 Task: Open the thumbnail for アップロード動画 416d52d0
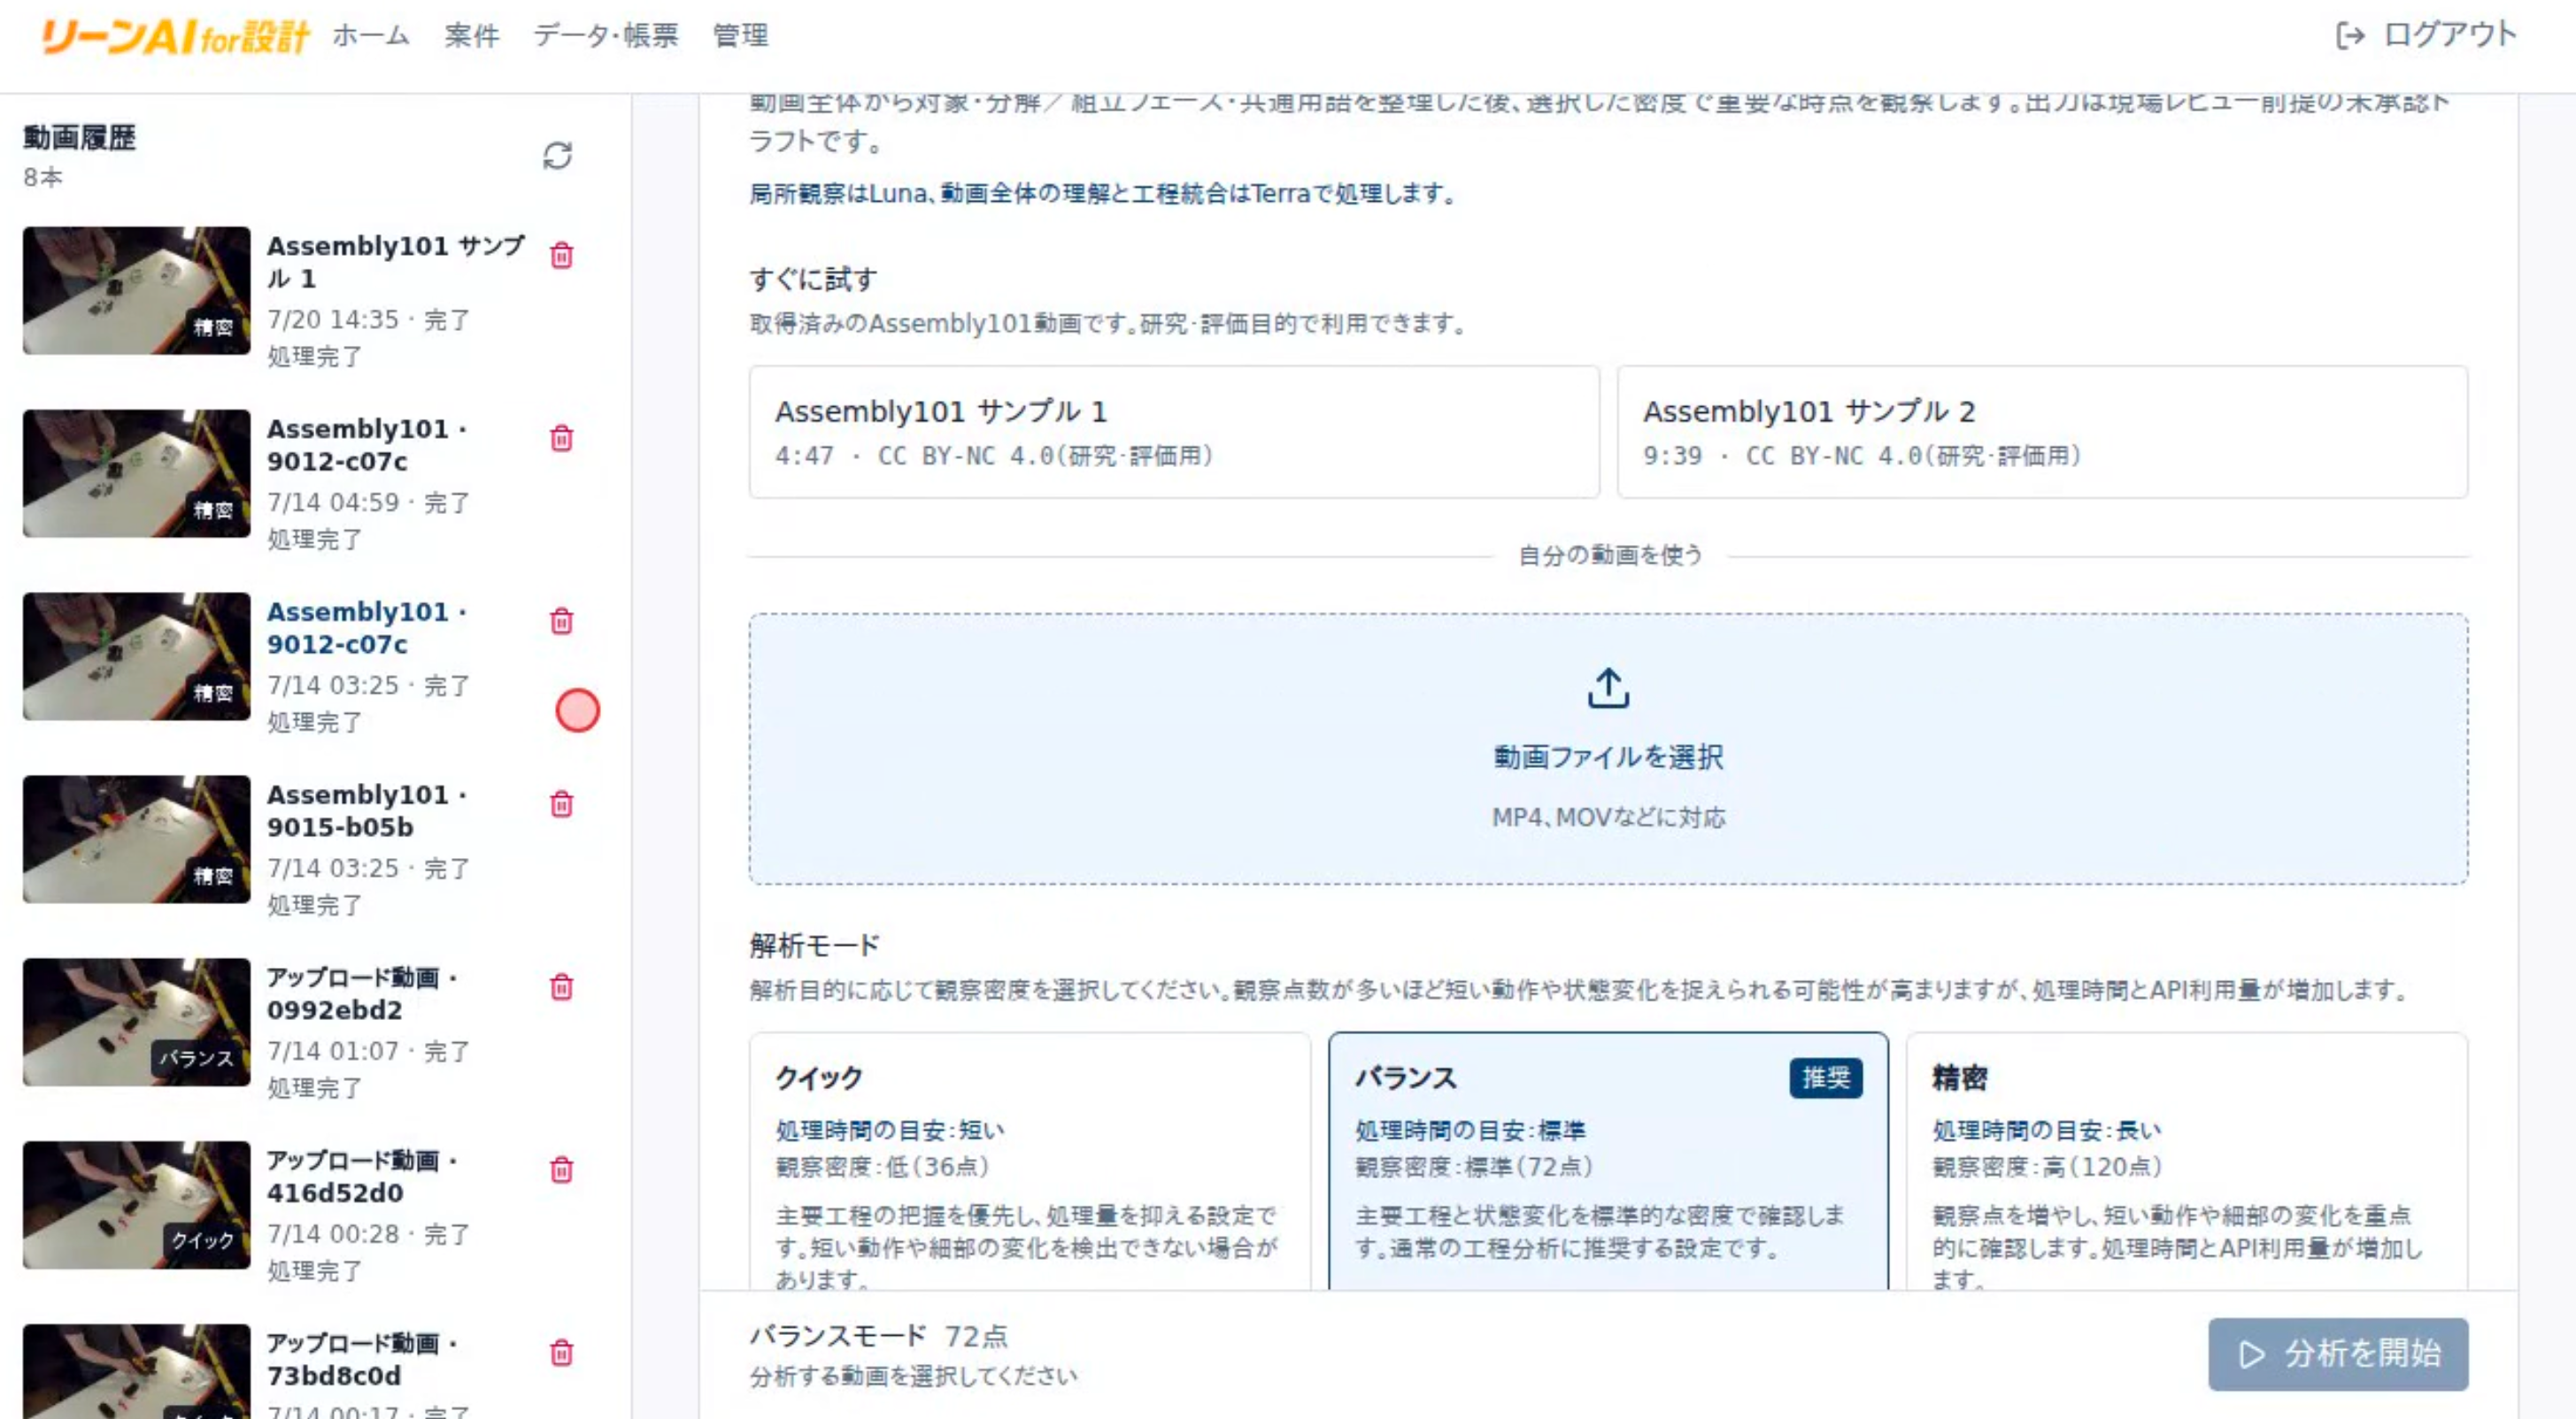coord(137,1205)
